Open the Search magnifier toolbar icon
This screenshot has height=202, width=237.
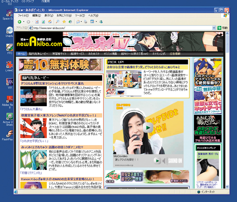(57, 22)
